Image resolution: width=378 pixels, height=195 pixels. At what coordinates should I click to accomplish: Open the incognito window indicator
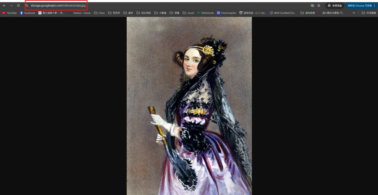click(x=334, y=6)
